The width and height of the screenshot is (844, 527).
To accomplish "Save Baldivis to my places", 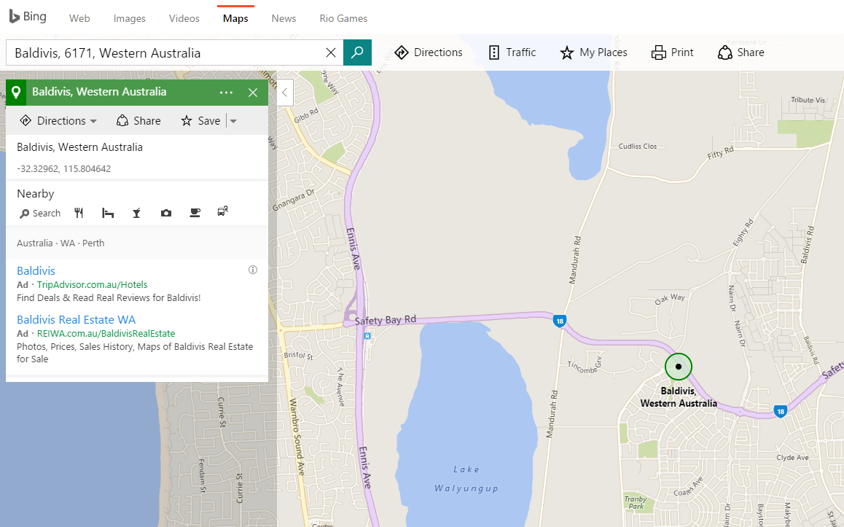I will 200,120.
